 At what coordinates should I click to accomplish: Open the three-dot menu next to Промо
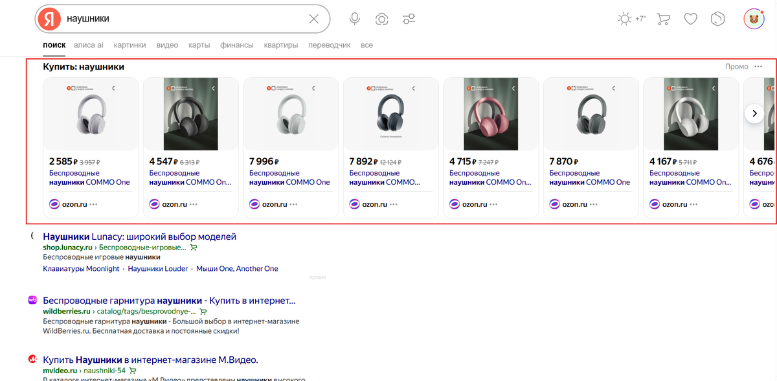[758, 67]
